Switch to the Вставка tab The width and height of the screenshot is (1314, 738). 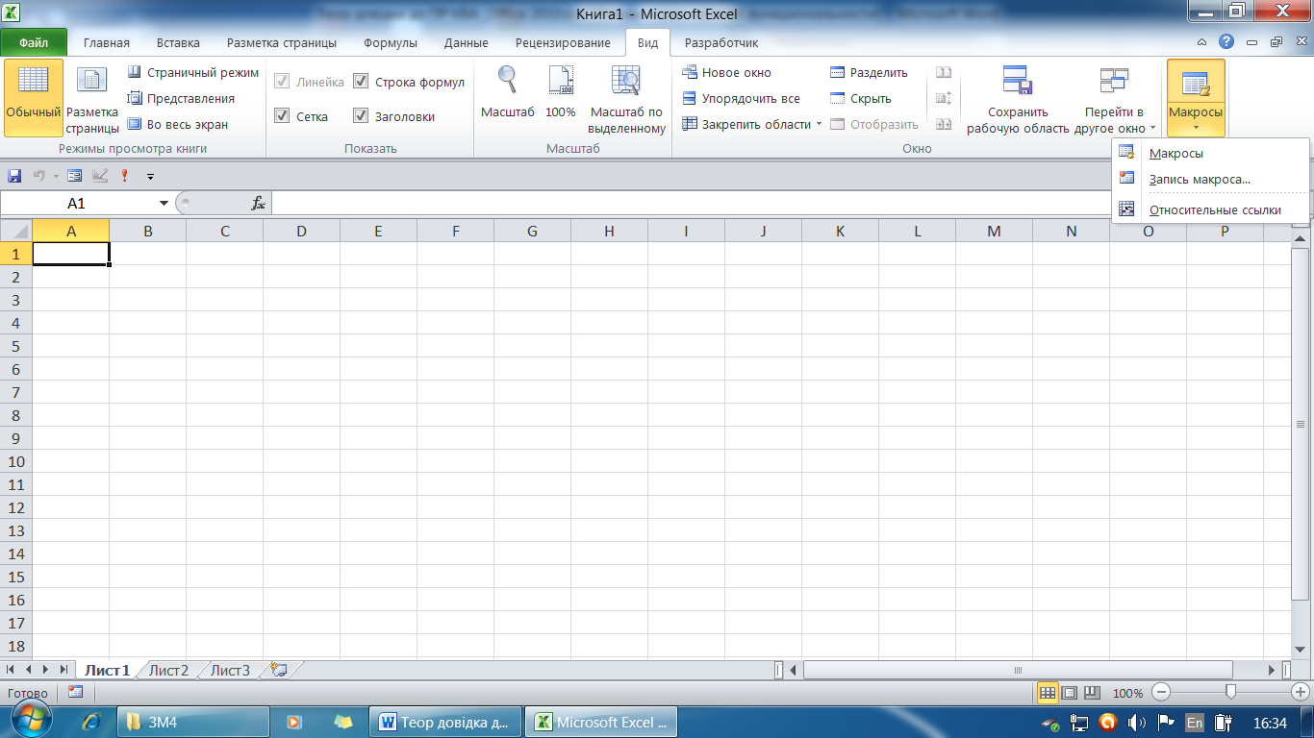[x=178, y=42]
